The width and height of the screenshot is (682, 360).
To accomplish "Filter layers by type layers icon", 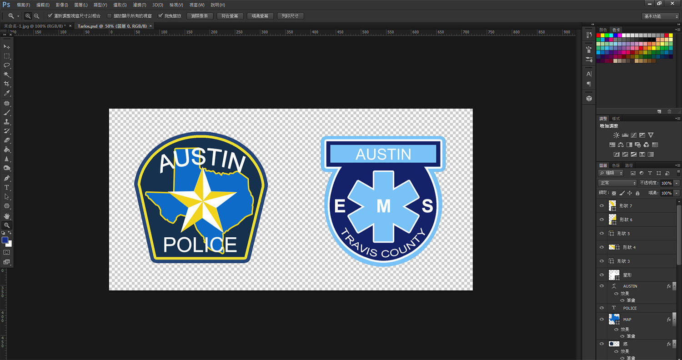I will point(650,173).
